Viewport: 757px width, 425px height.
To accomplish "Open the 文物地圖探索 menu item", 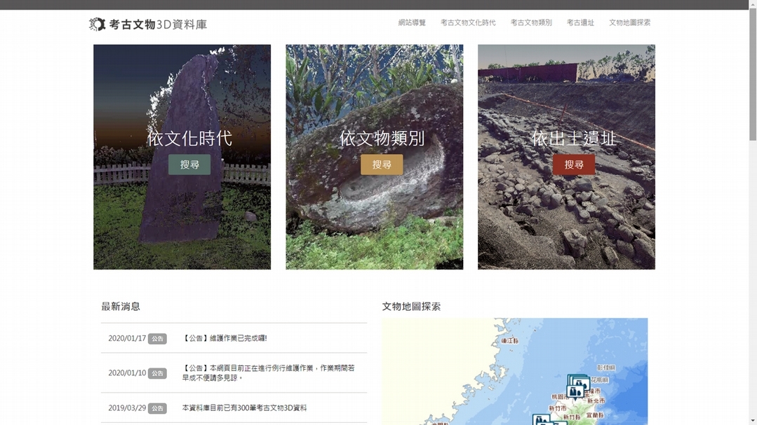I will (x=629, y=22).
